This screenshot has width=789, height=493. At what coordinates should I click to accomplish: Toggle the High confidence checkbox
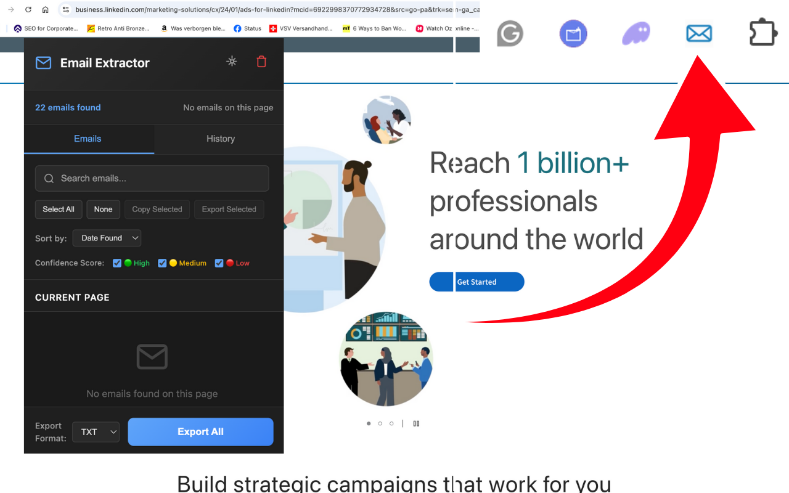click(117, 263)
